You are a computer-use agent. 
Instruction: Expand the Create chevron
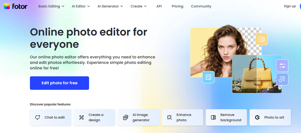coord(145,6)
